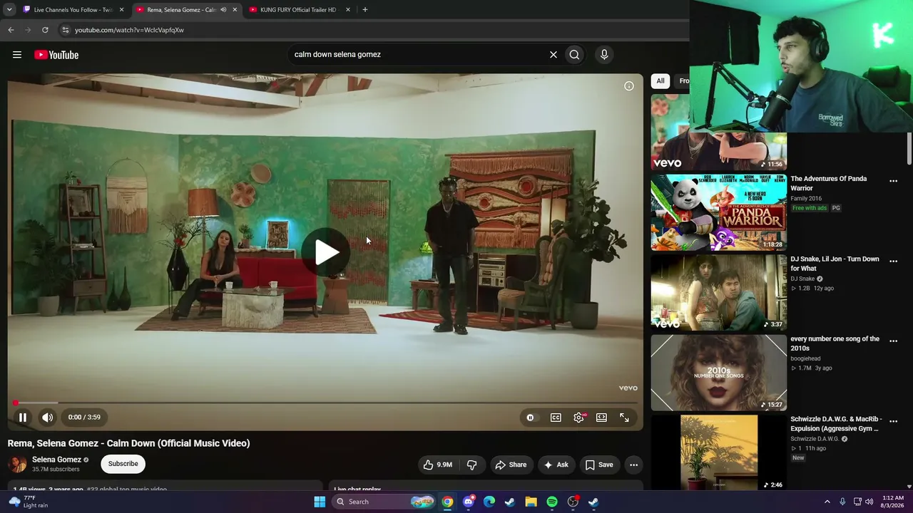Open options for number one songs video

click(893, 341)
